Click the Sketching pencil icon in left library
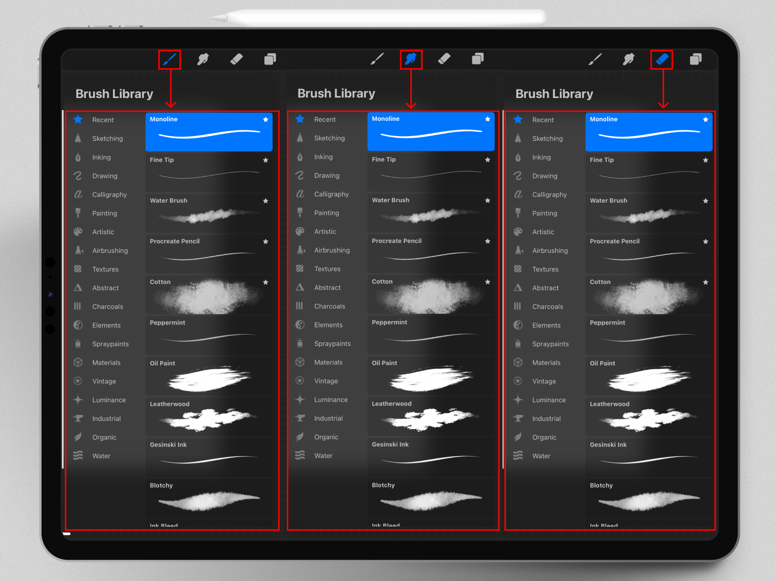This screenshot has height=581, width=776. point(78,138)
